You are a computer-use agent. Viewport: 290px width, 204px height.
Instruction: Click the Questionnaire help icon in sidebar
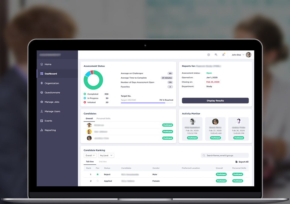pos(42,93)
